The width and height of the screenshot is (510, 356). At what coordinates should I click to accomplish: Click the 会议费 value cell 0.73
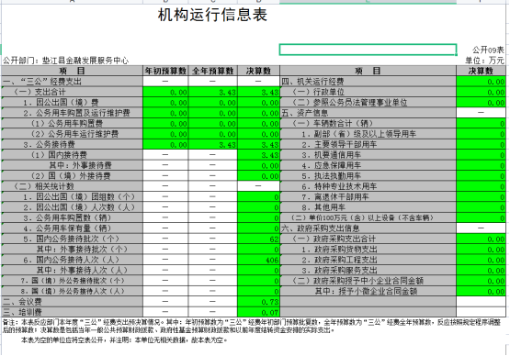(258, 302)
